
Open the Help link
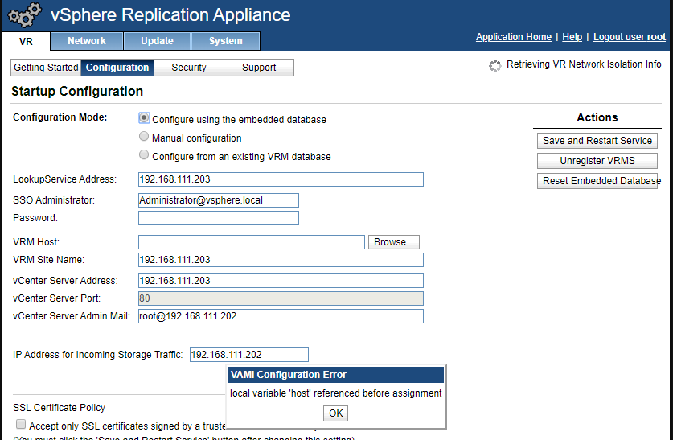tap(572, 37)
